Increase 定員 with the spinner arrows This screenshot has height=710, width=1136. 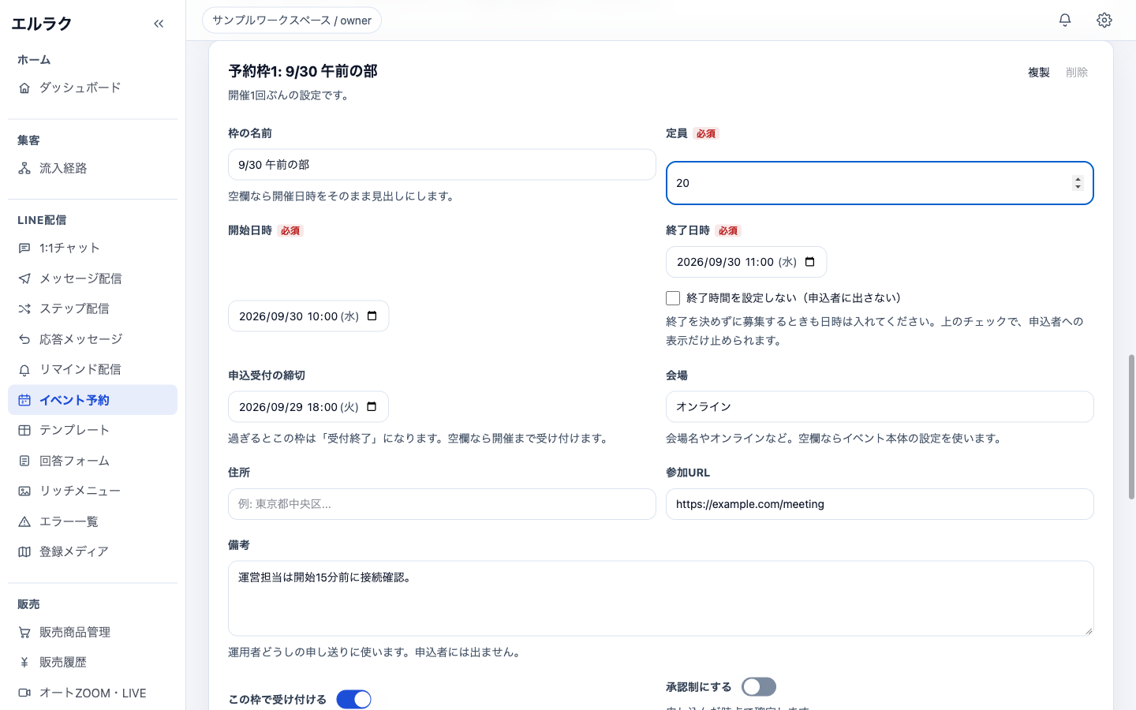[1078, 179]
